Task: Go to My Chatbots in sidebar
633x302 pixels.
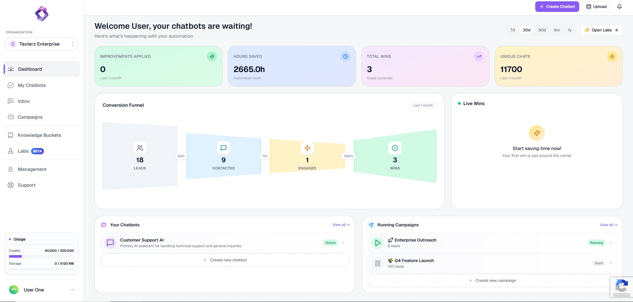Action: pyautogui.click(x=32, y=85)
